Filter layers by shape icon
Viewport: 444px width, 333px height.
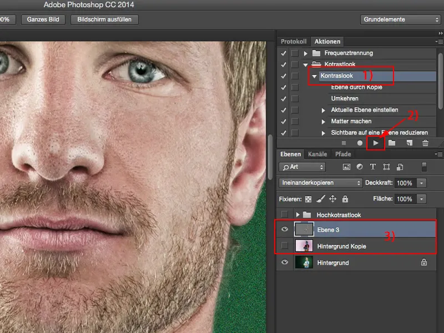tap(386, 167)
